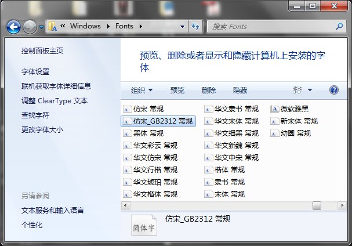Viewport: 352px width, 246px height.
Task: Open 控制面板主页 link
Action: (42, 51)
